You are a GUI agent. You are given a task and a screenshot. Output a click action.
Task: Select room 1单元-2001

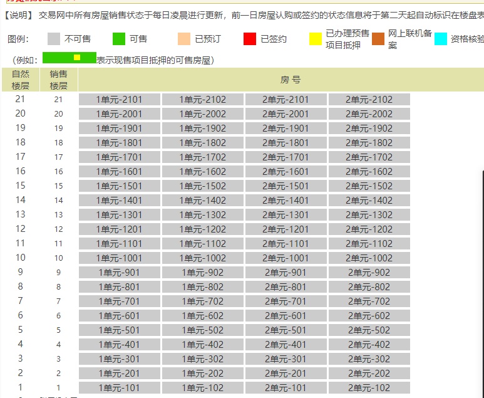(x=120, y=114)
